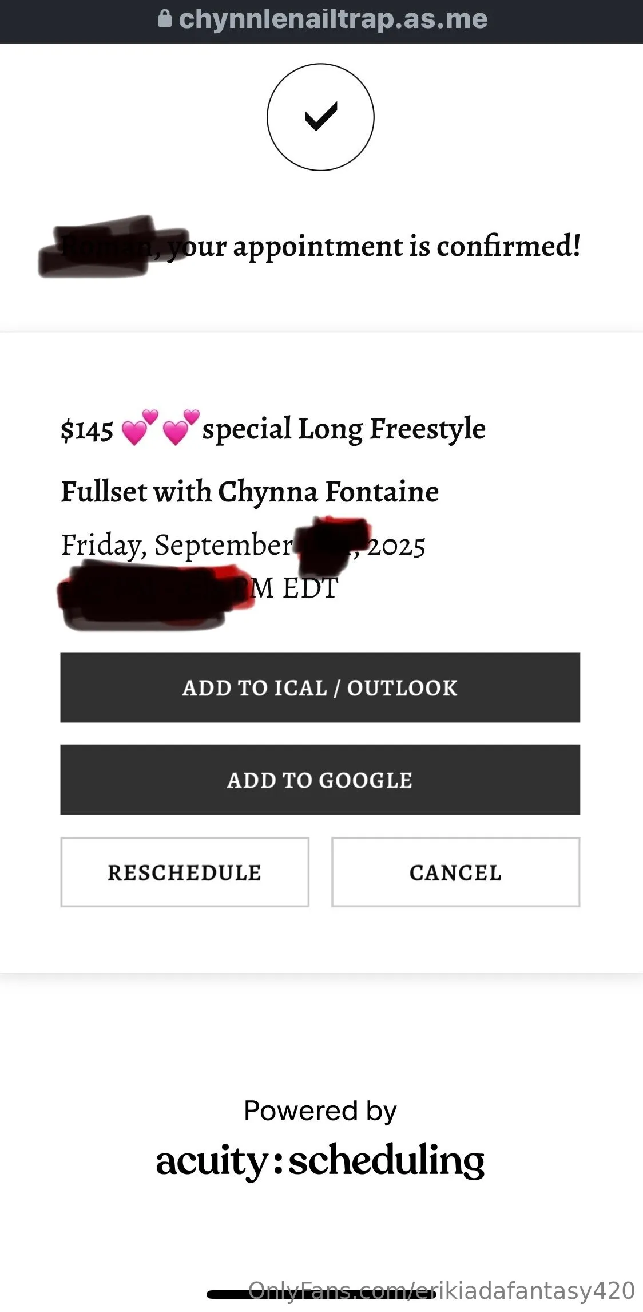
Task: Select RESCHEDULE to change appointment
Action: coord(184,873)
